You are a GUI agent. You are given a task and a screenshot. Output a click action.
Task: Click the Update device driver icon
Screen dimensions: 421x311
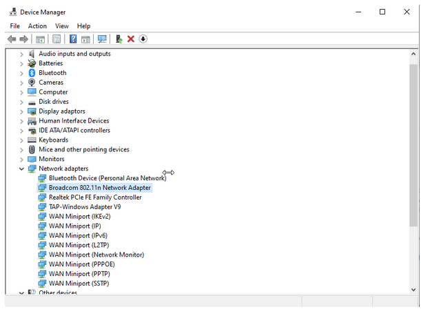tap(119, 39)
